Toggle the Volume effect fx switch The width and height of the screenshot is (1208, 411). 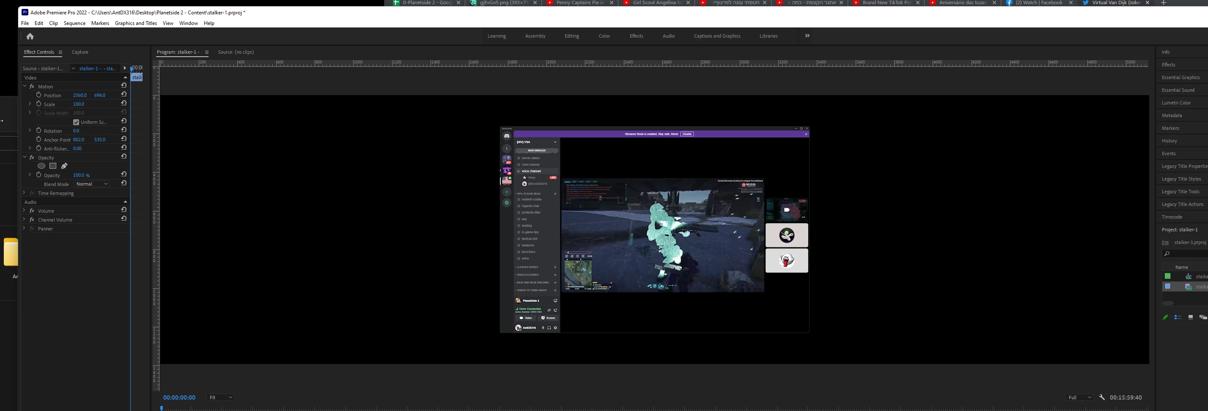(x=32, y=211)
